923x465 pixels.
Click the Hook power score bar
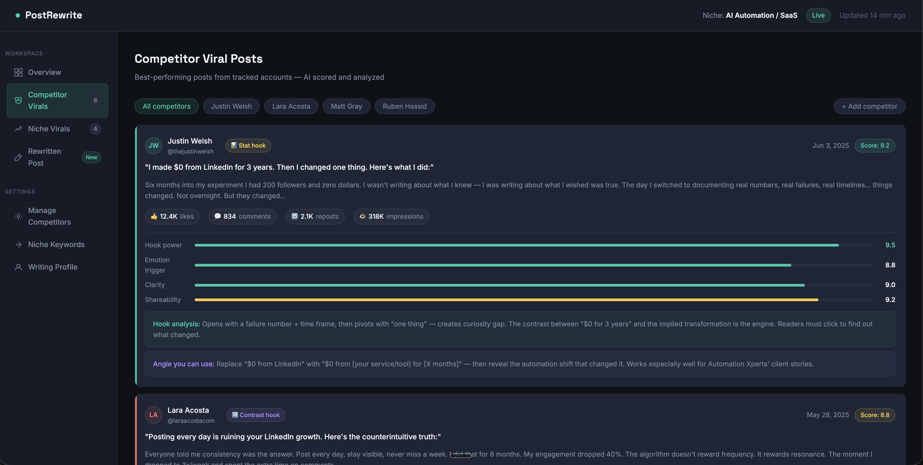533,245
